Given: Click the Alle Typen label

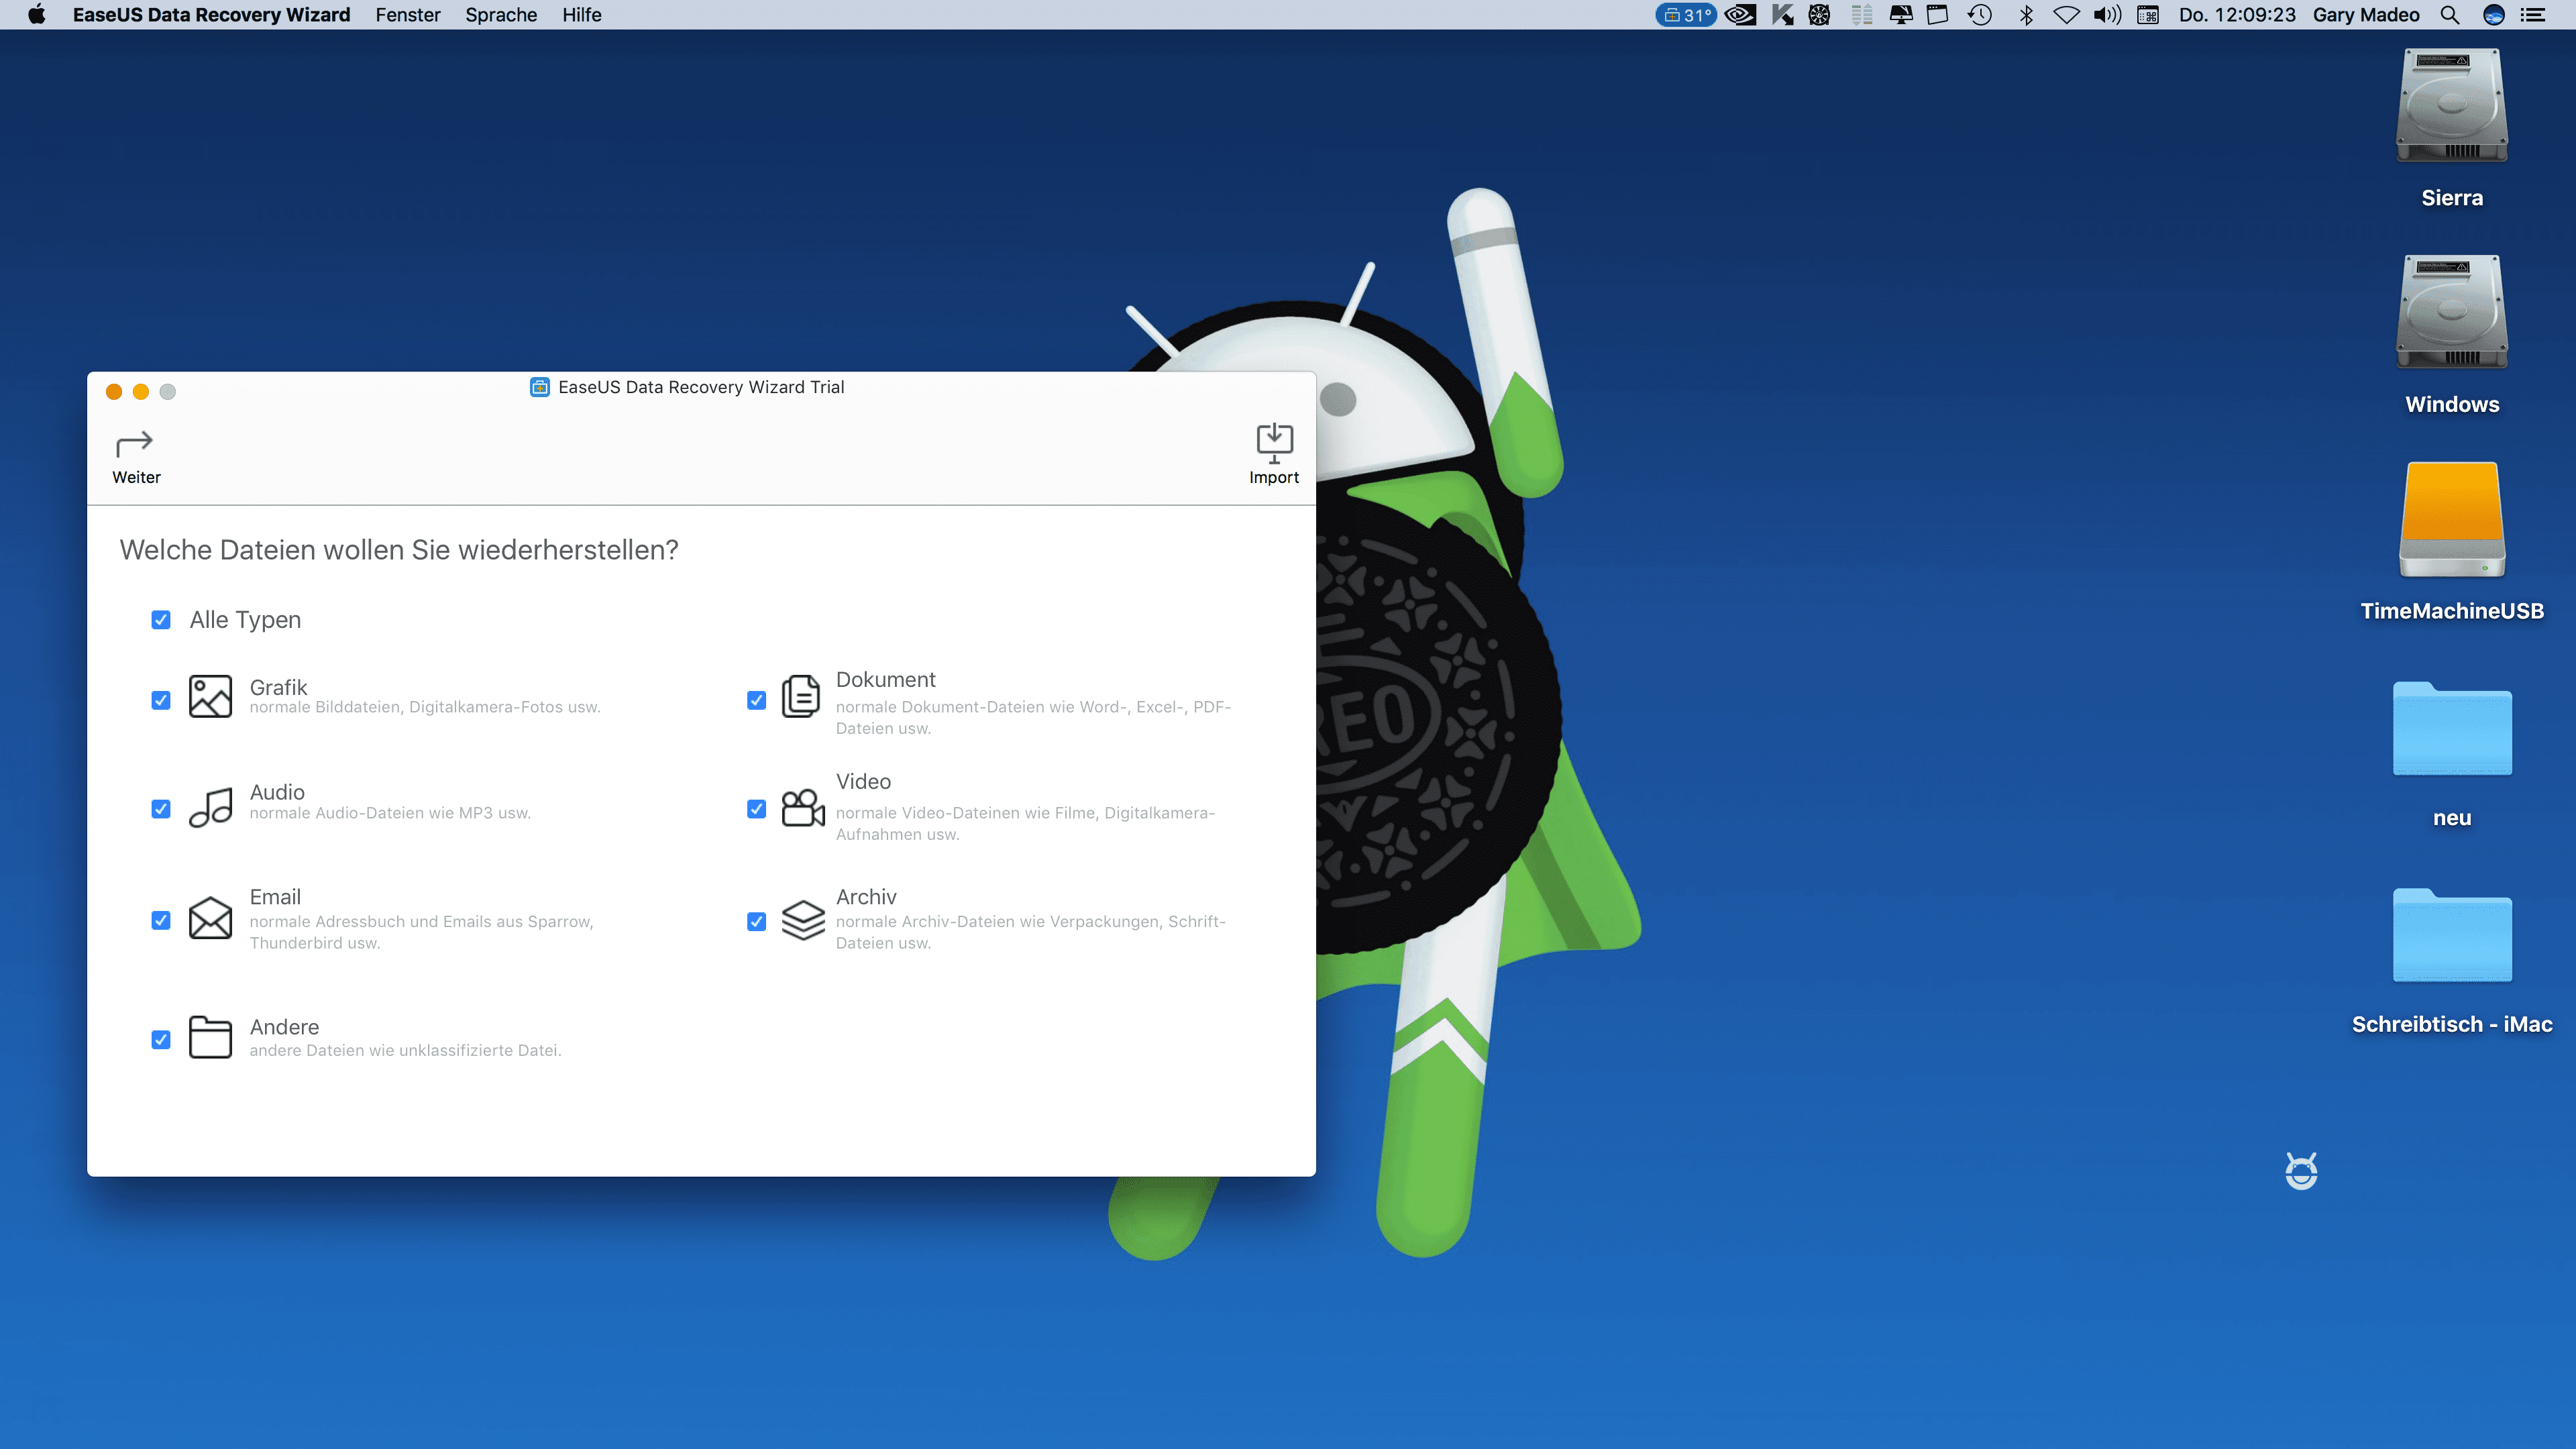Looking at the screenshot, I should click(245, 620).
